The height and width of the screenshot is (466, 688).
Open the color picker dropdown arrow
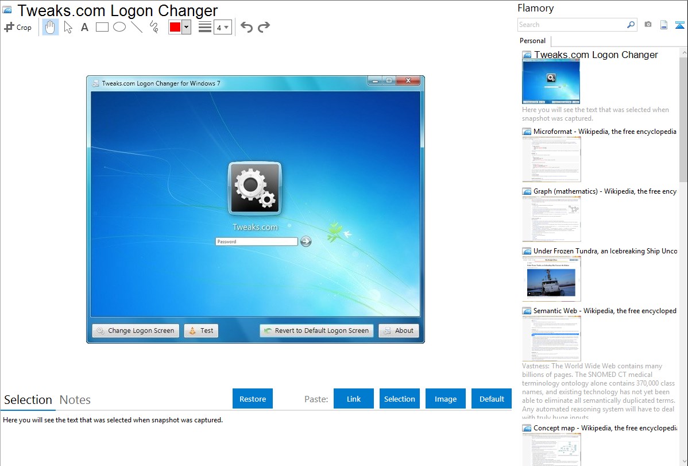pos(187,27)
